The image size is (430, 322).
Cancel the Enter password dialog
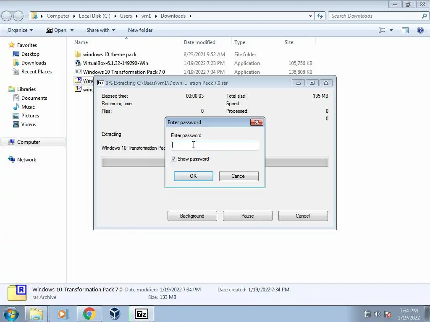point(239,176)
